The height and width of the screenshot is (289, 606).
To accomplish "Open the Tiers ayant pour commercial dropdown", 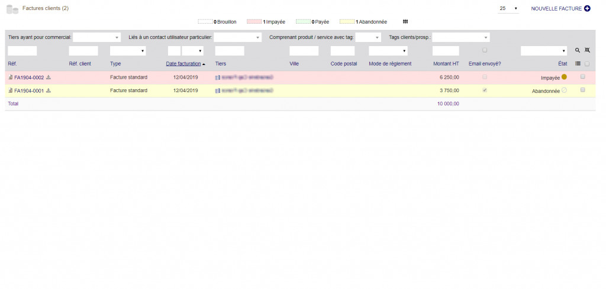I will 97,37.
